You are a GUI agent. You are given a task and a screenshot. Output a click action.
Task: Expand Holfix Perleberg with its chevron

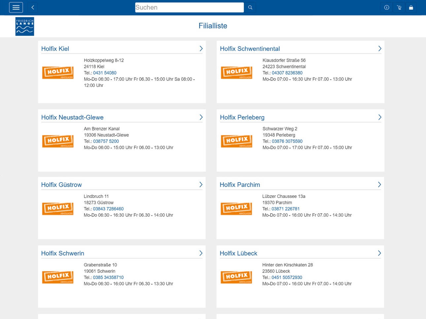380,117
